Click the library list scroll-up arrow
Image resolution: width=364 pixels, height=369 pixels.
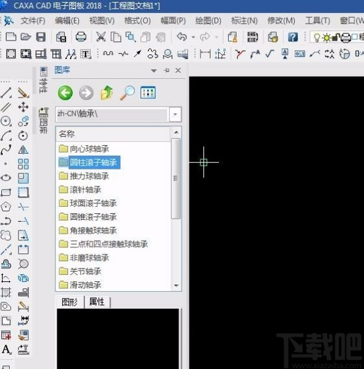point(176,133)
